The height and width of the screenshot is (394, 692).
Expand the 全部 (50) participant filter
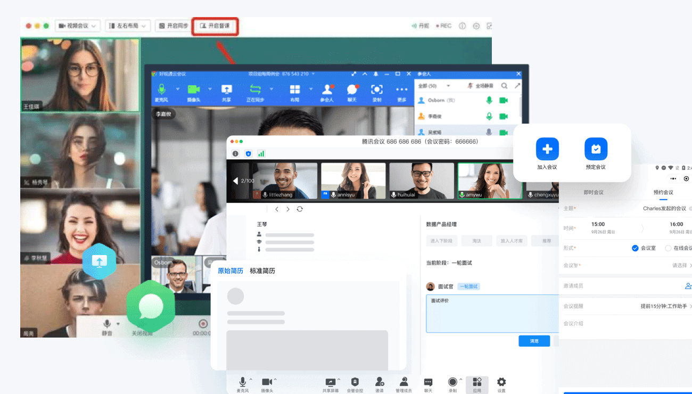[x=434, y=86]
